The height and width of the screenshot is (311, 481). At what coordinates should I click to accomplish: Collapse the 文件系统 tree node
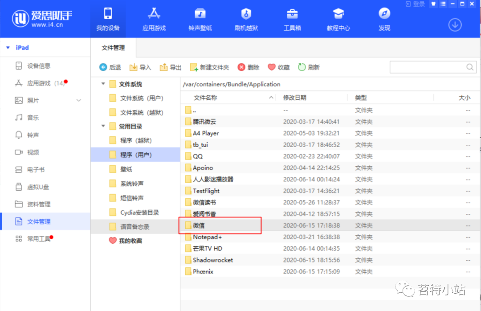pyautogui.click(x=103, y=84)
